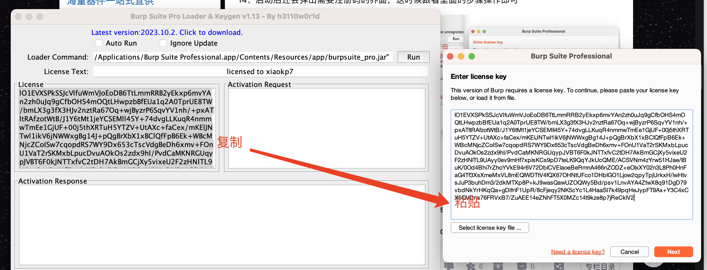
Task: Click the Run button in the keygen
Action: (413, 57)
